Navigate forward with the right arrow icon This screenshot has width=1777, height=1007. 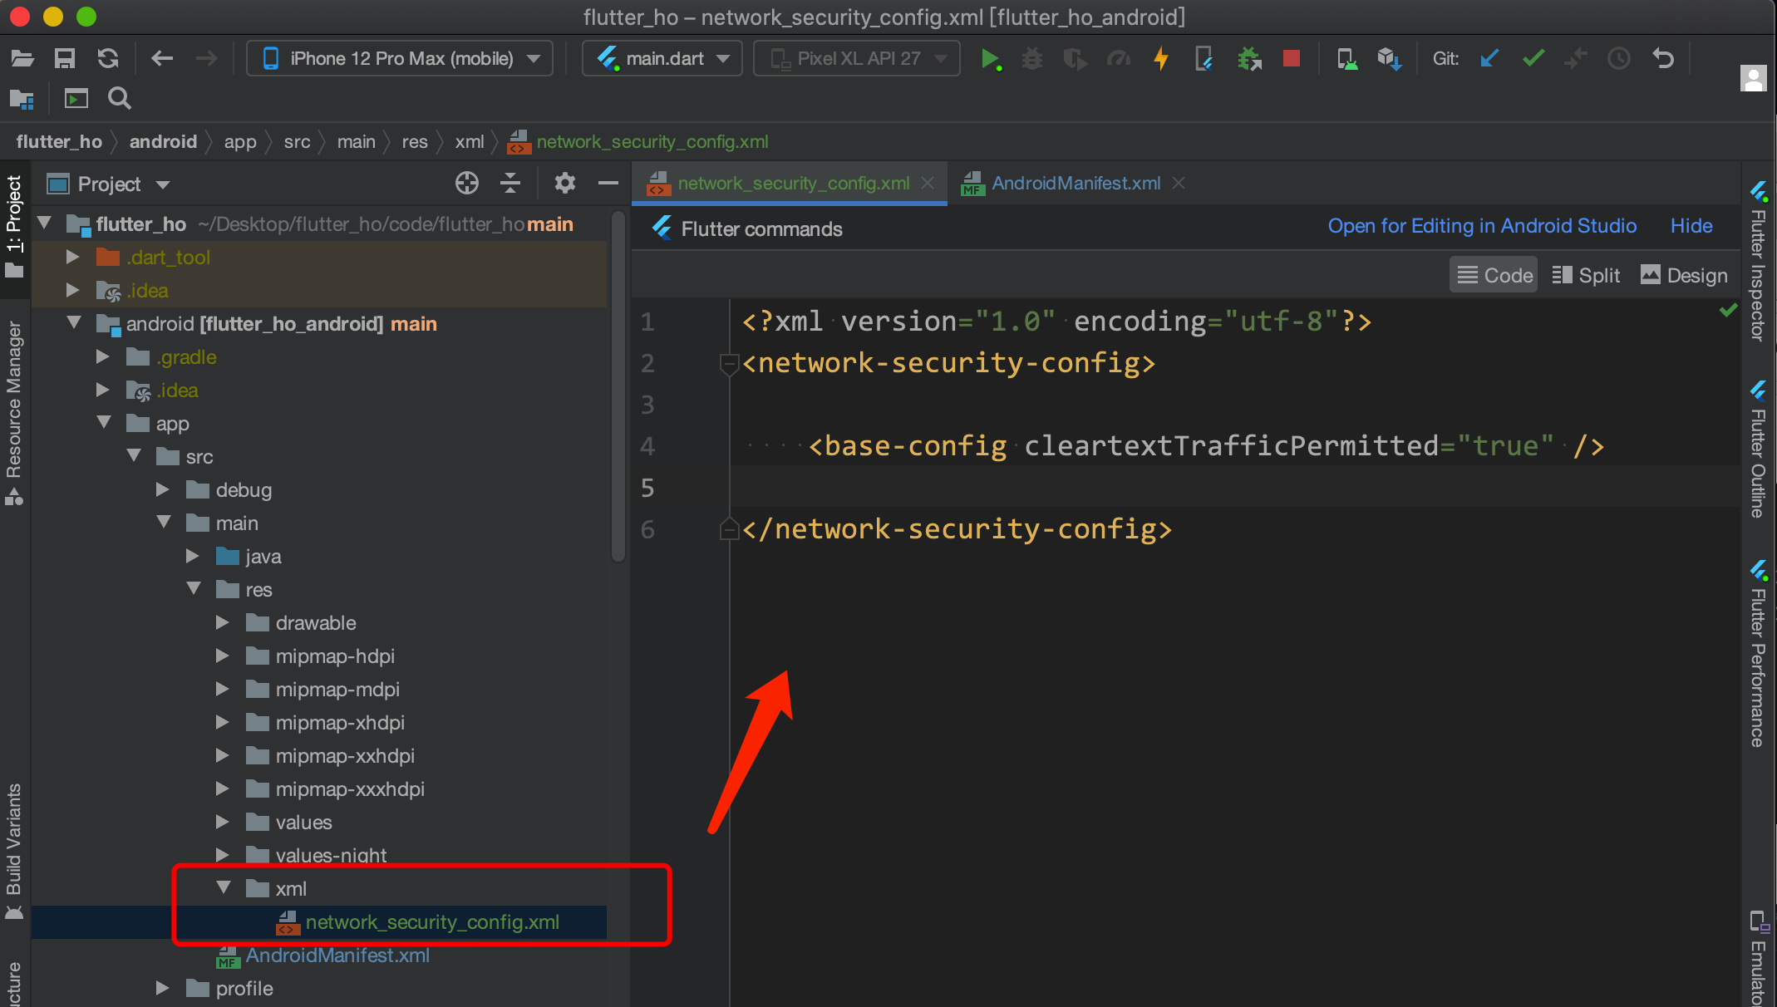206,58
